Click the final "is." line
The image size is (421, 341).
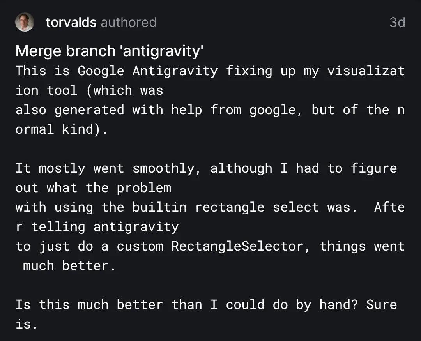27,324
